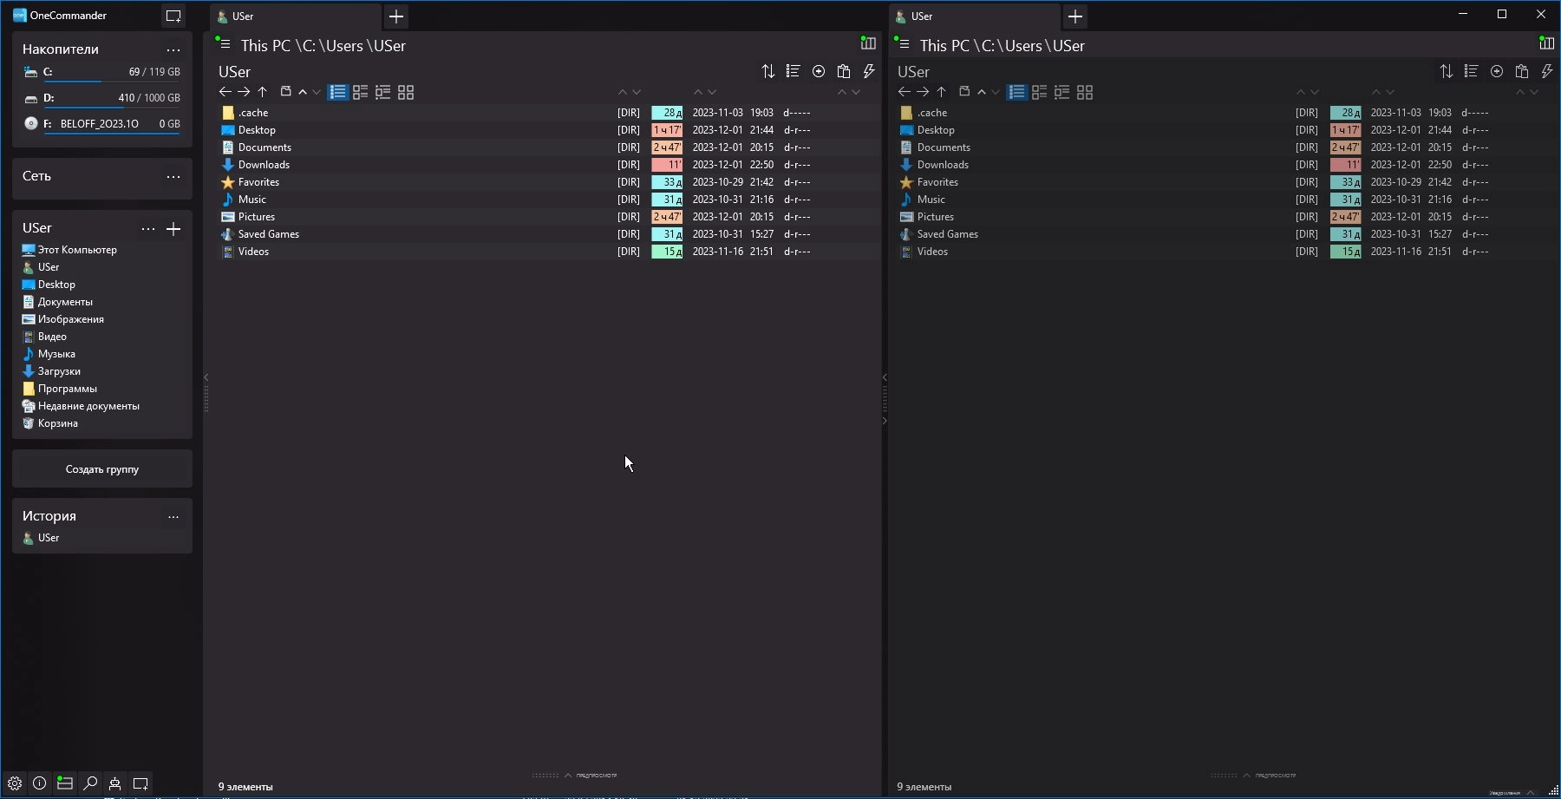The image size is (1561, 799).
Task: Open drive D: in Накопители
Action: point(101,98)
